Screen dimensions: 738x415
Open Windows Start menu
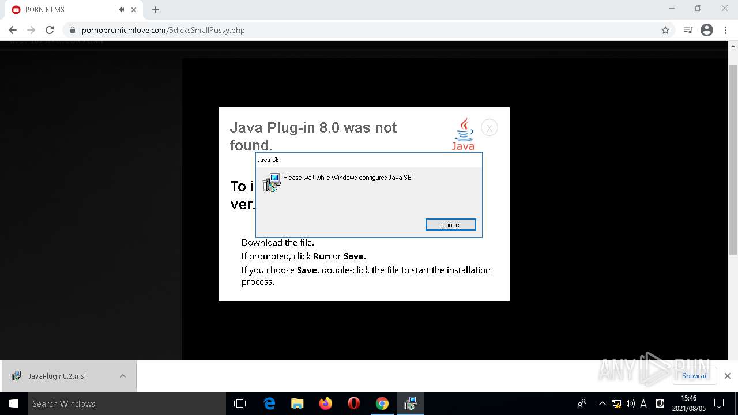(14, 403)
